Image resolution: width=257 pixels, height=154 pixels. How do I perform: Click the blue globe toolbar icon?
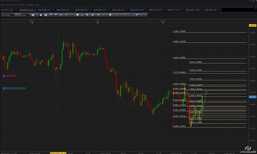pyautogui.click(x=87, y=15)
